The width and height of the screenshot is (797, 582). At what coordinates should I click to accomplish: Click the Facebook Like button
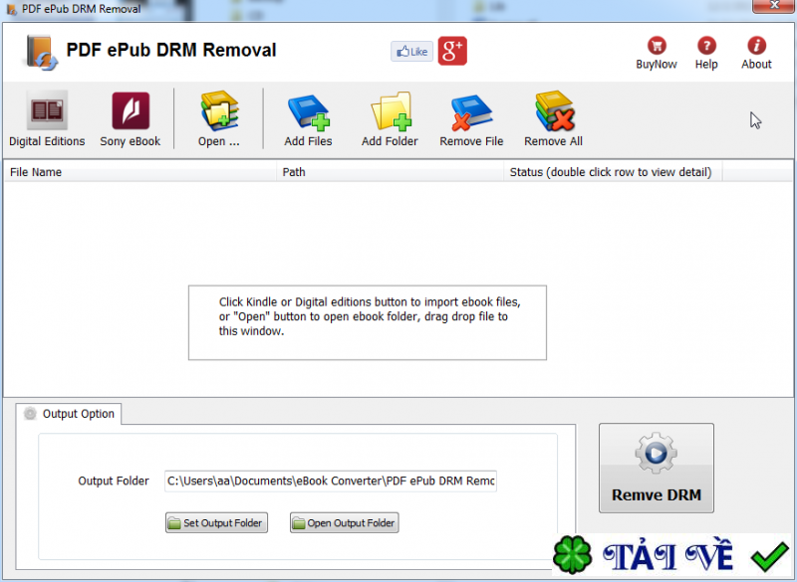pos(411,51)
